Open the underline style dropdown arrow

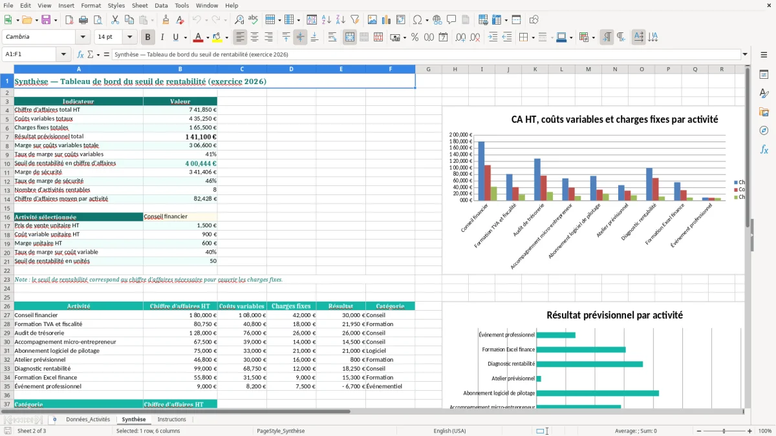click(x=185, y=37)
